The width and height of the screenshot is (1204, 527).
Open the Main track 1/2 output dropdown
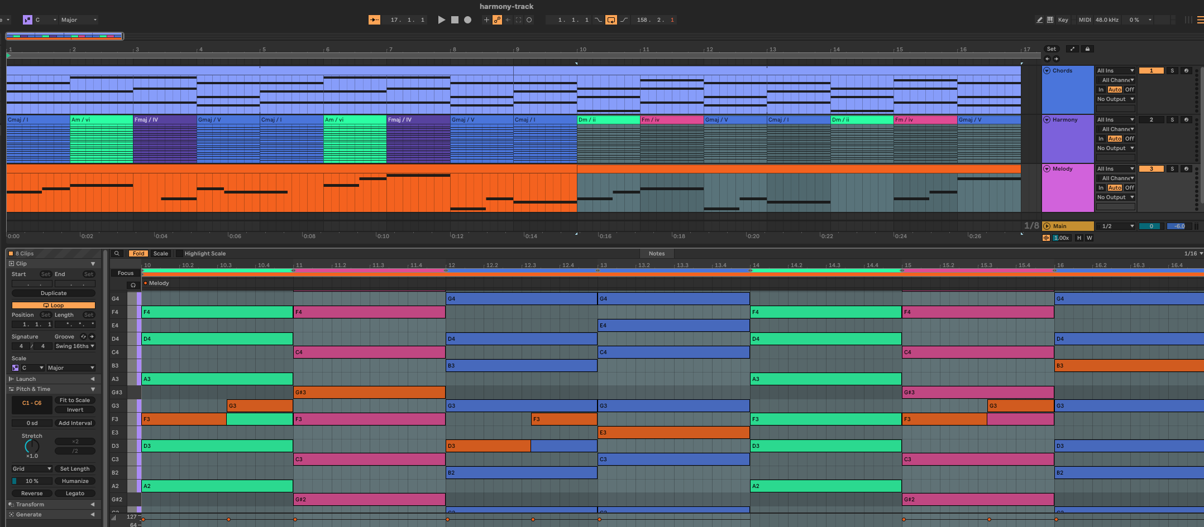coord(1115,226)
